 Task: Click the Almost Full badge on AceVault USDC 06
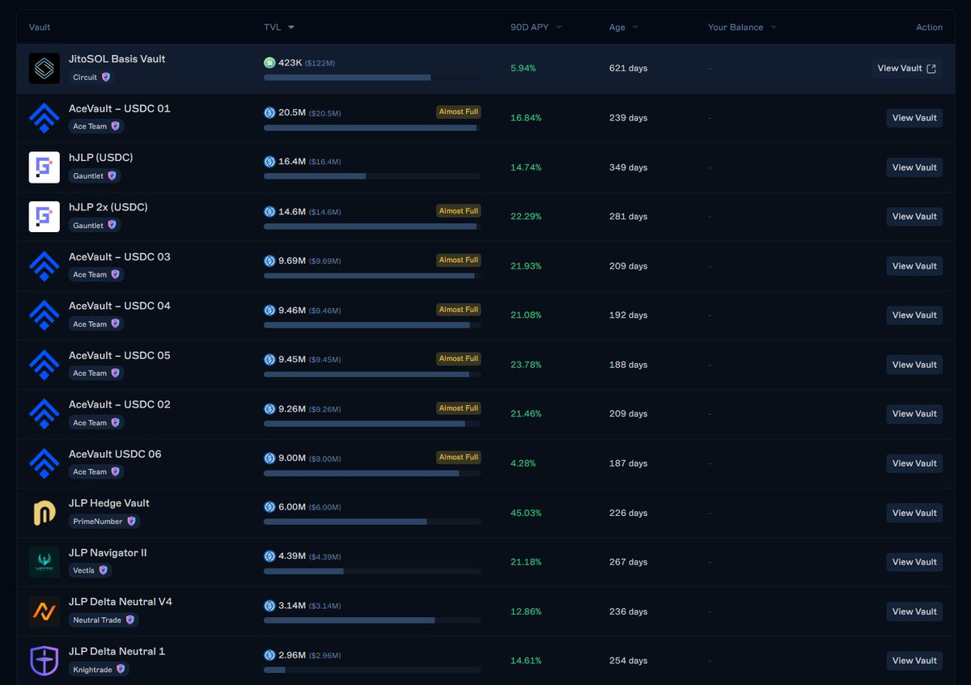tap(458, 458)
